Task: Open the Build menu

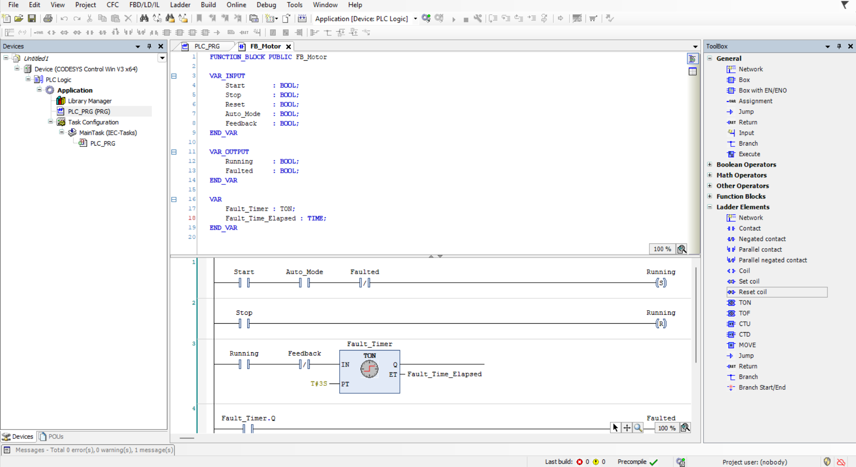Action: (x=208, y=5)
